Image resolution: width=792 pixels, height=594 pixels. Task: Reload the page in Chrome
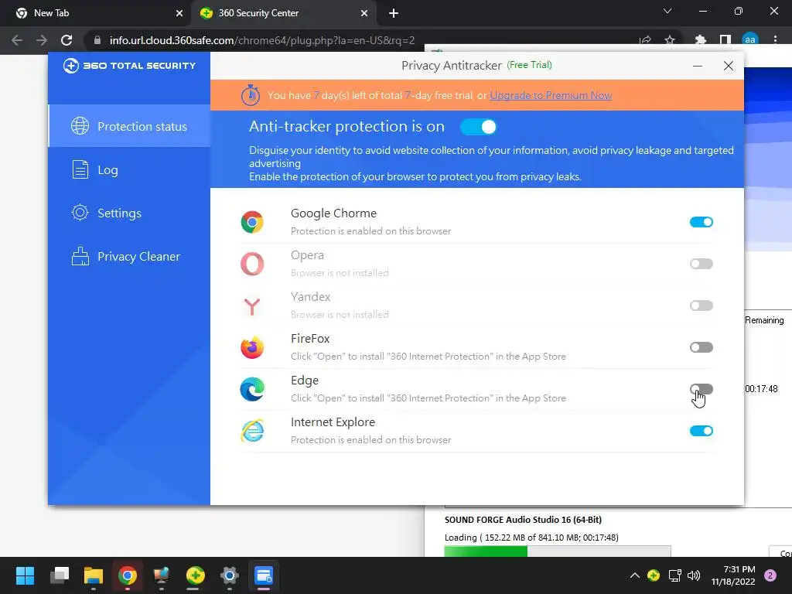[67, 40]
